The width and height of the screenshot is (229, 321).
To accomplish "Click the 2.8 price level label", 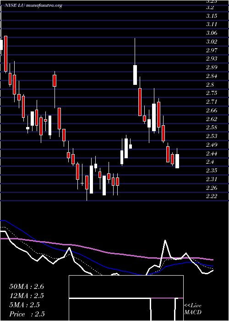I will pos(210,84).
